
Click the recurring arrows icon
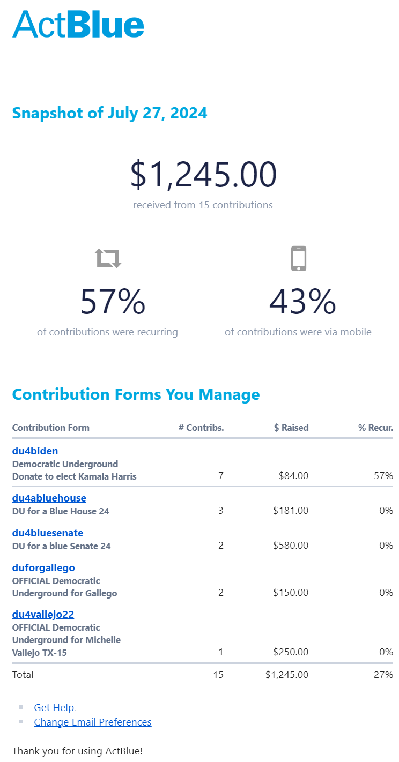(108, 258)
